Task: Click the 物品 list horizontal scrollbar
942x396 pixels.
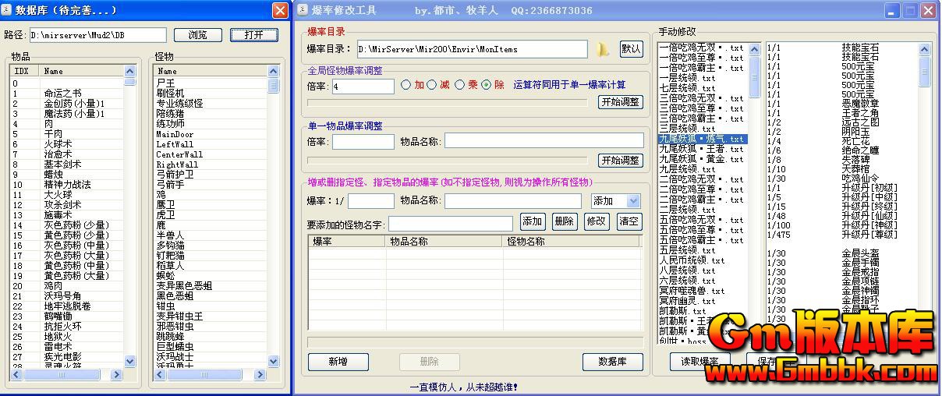Action: click(x=68, y=375)
